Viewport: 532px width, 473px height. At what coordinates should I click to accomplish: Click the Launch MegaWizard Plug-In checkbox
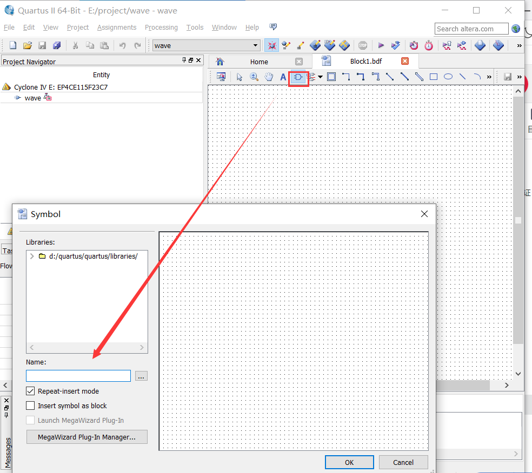pos(30,420)
